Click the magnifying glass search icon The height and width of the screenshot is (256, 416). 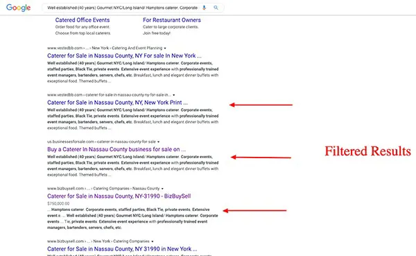tap(216, 8)
